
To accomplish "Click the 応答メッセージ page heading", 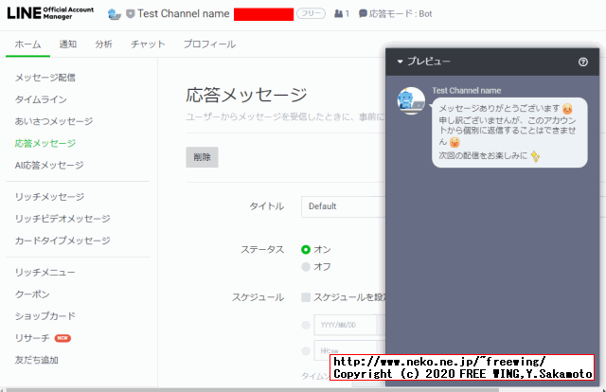I will 246,95.
